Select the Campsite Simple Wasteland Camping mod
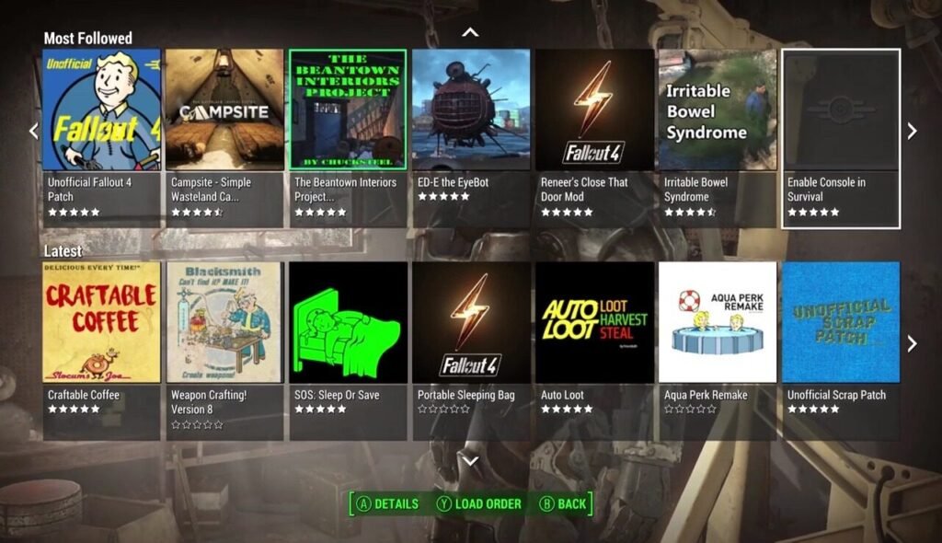Screen dimensions: 942x543 tap(224, 138)
